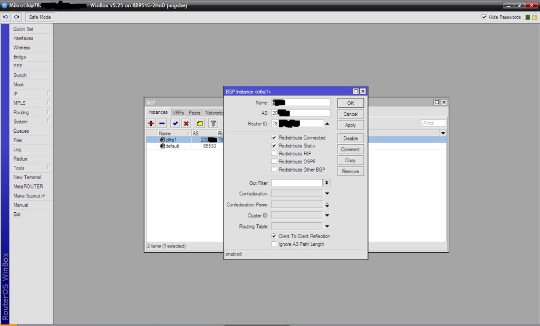Click the Comment button in dialog

[x=351, y=149]
